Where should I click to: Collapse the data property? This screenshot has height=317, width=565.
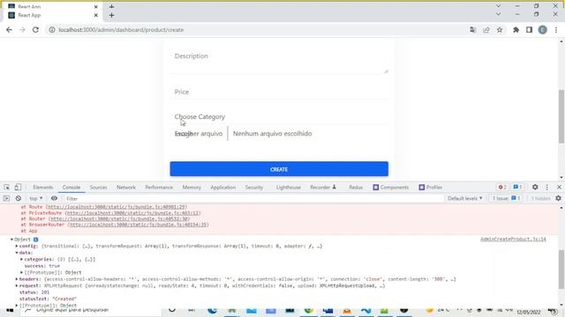point(17,253)
